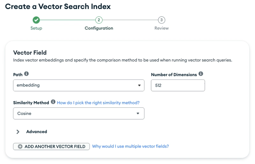Open the Cosine similarity method dropdown
Image resolution: width=255 pixels, height=164 pixels.
[79, 113]
